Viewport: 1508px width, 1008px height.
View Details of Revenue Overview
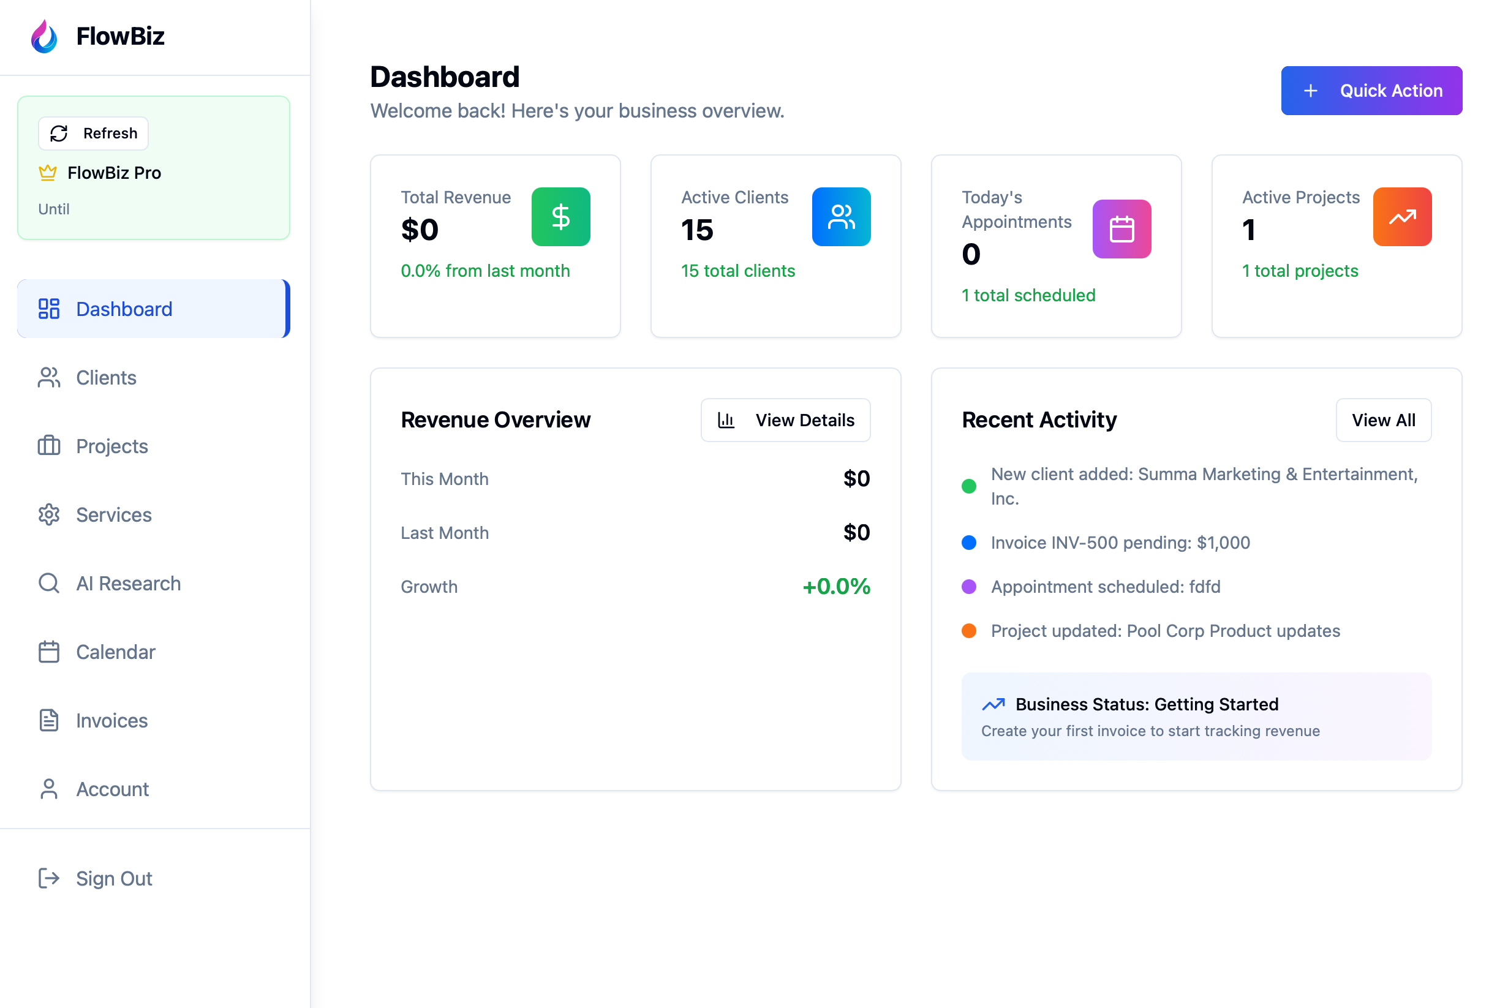click(x=785, y=419)
